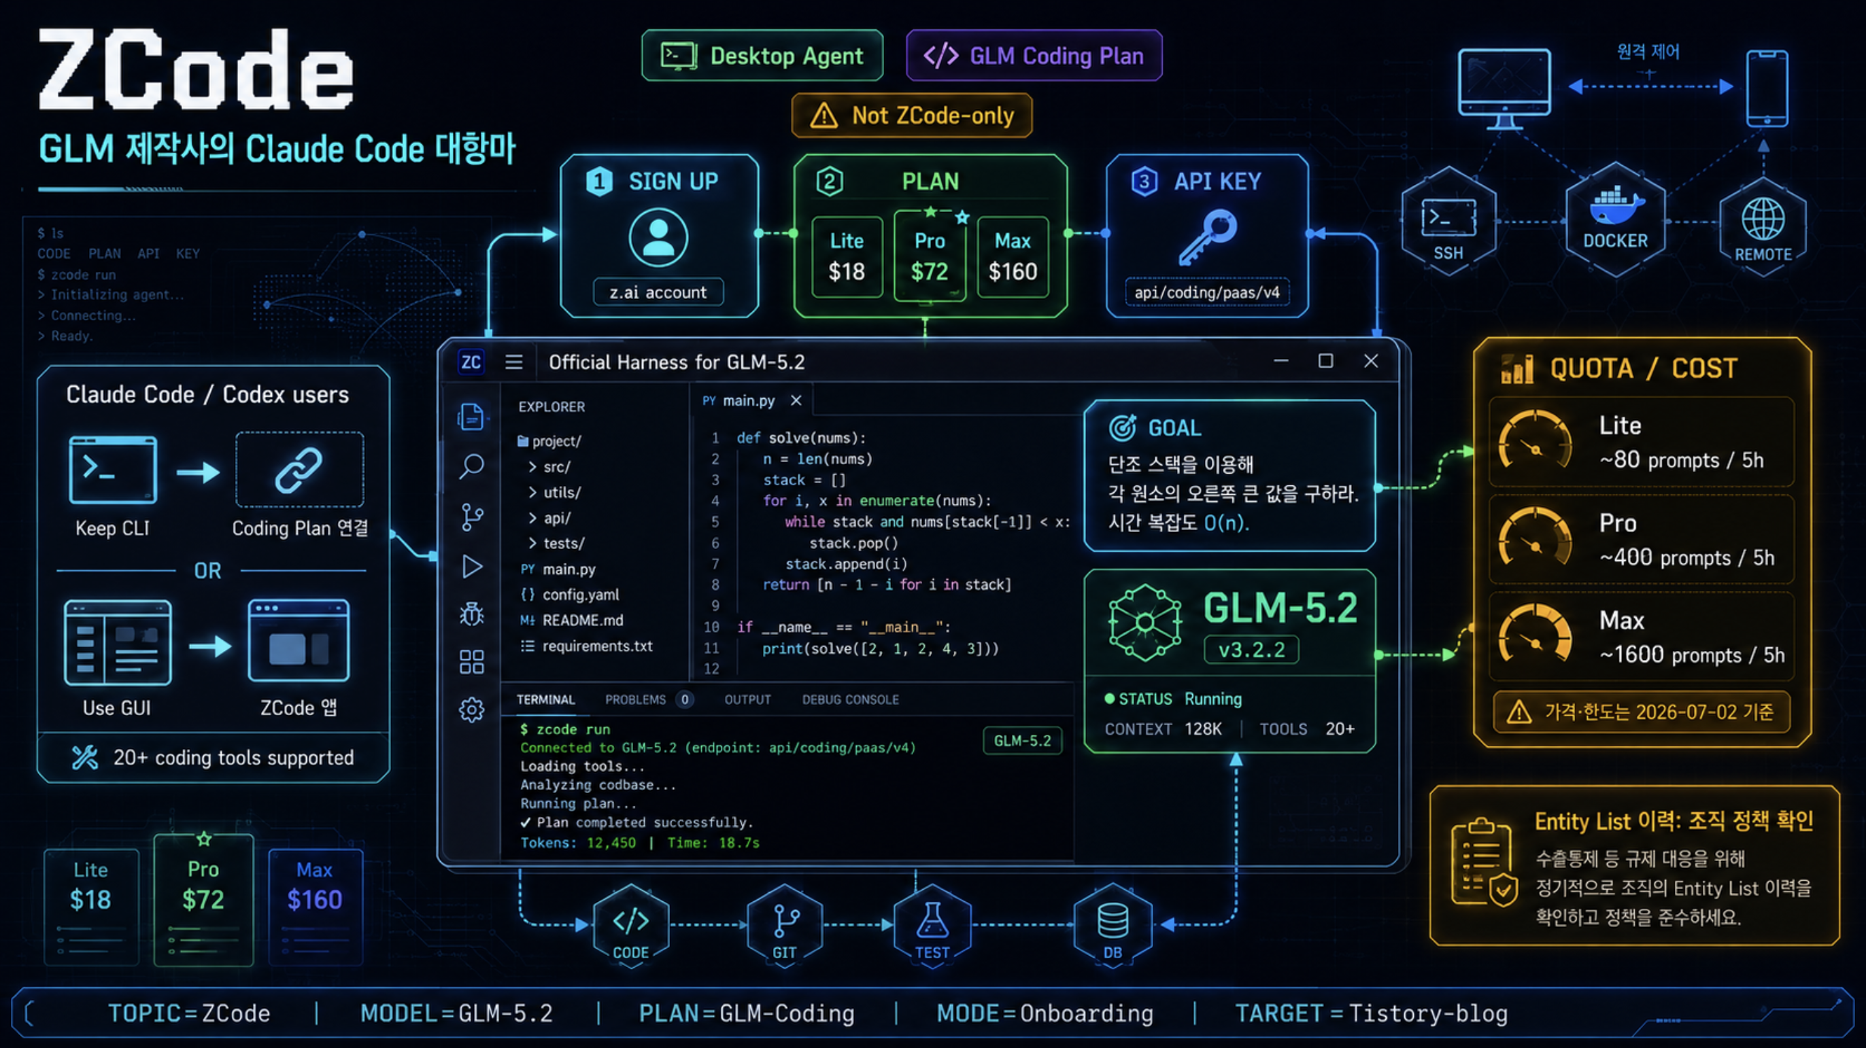
Task: Open the Settings gear in the activity bar
Action: [x=471, y=710]
